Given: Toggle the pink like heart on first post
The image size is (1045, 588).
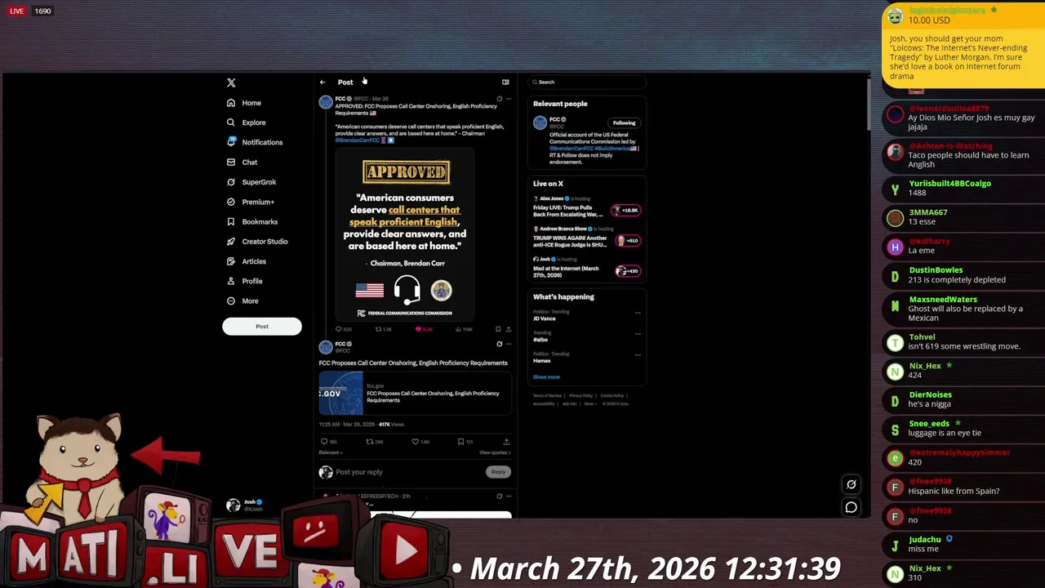Looking at the screenshot, I should tap(424, 329).
